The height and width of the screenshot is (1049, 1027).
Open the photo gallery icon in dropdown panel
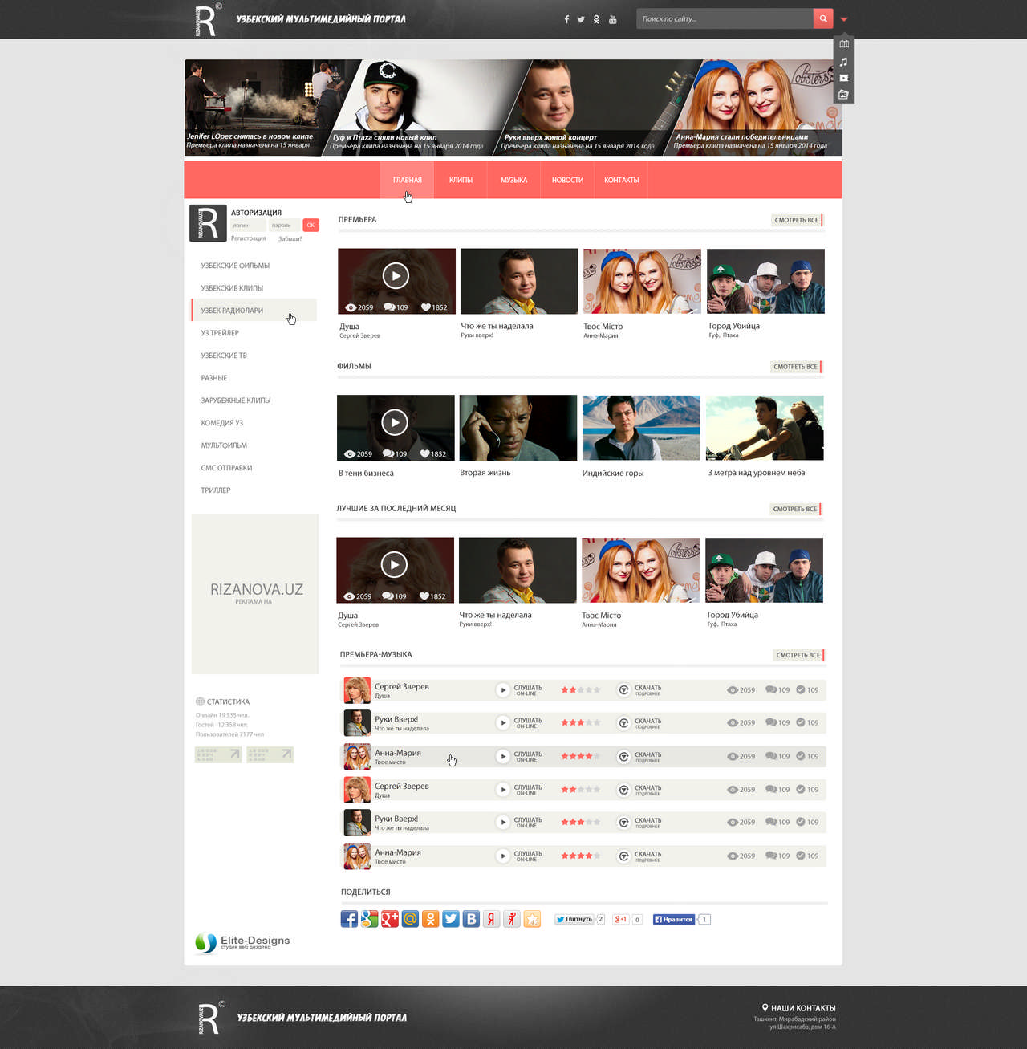point(843,95)
